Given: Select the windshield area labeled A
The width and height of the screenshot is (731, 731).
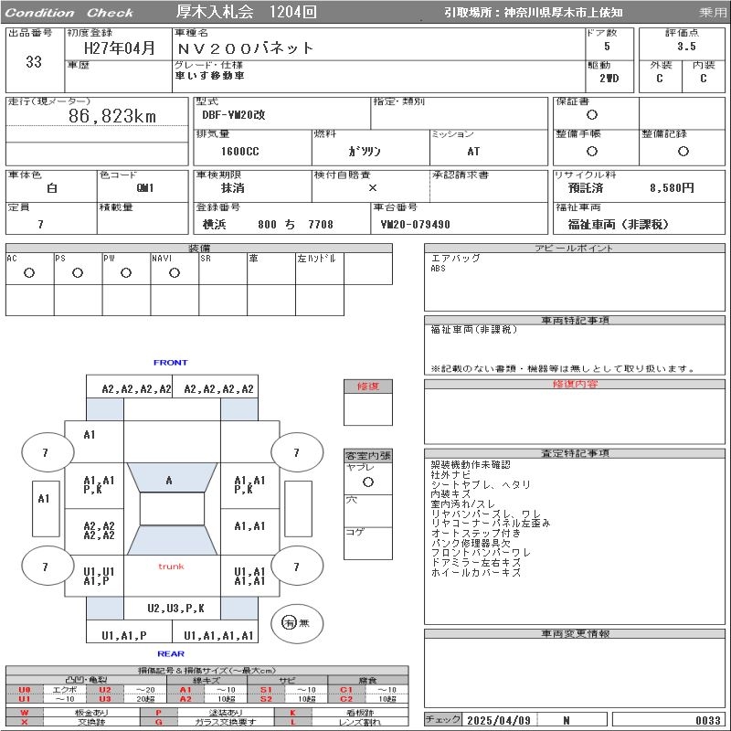Looking at the screenshot, I should click(x=170, y=480).
